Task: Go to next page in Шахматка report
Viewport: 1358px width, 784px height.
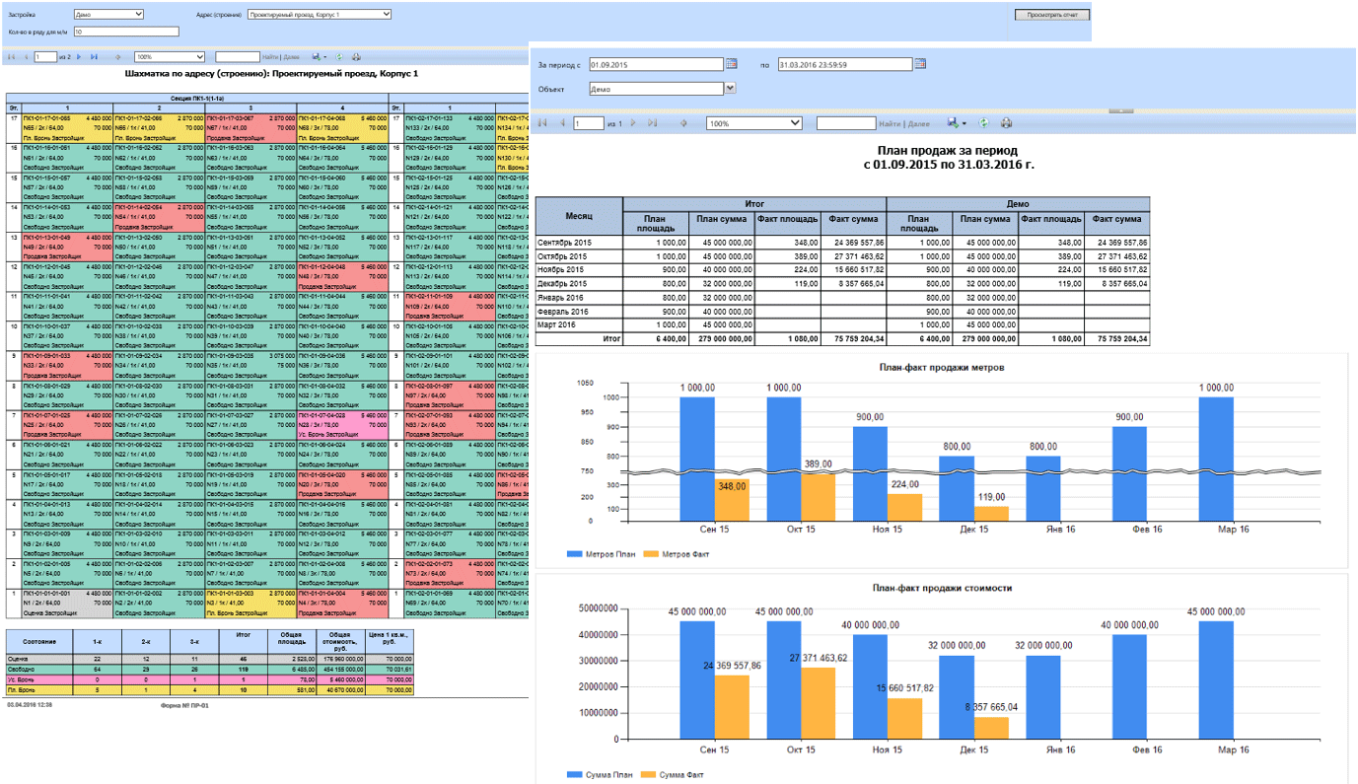Action: click(x=78, y=57)
